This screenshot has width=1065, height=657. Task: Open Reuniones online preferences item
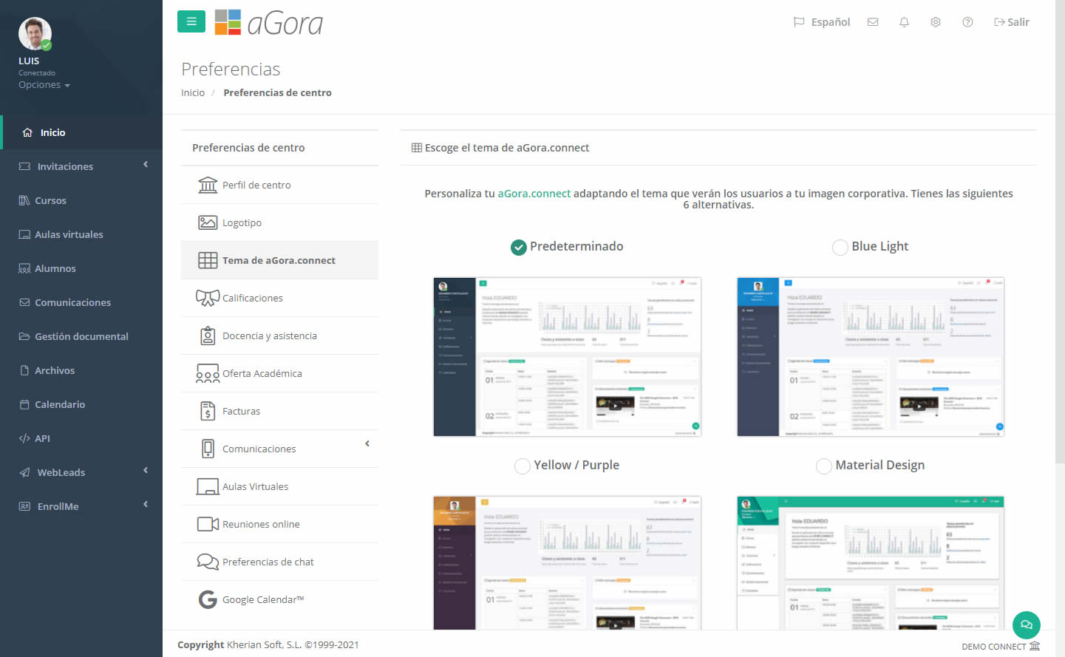click(x=279, y=524)
